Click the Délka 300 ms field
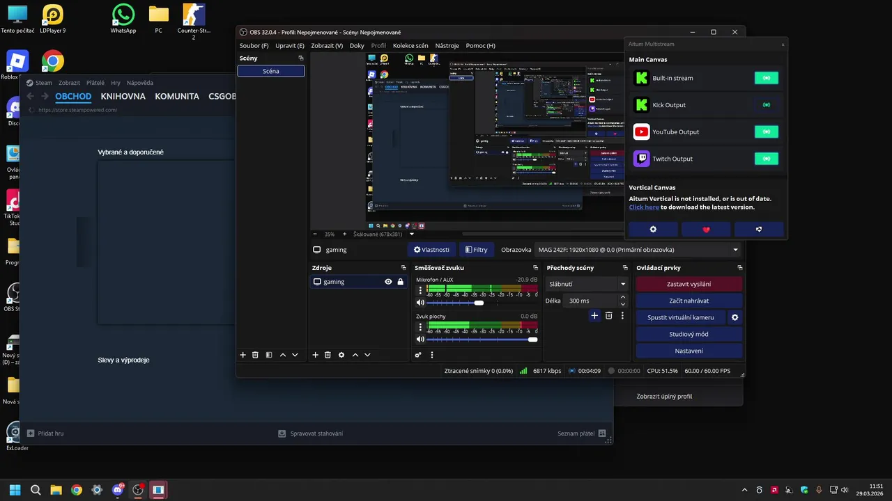The height and width of the screenshot is (501, 892). (590, 301)
